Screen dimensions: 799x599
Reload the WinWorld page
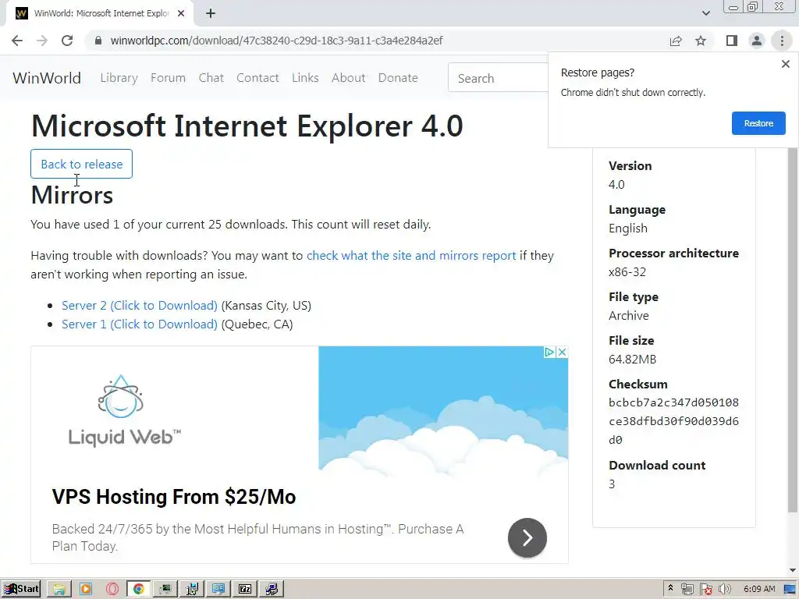click(x=67, y=41)
